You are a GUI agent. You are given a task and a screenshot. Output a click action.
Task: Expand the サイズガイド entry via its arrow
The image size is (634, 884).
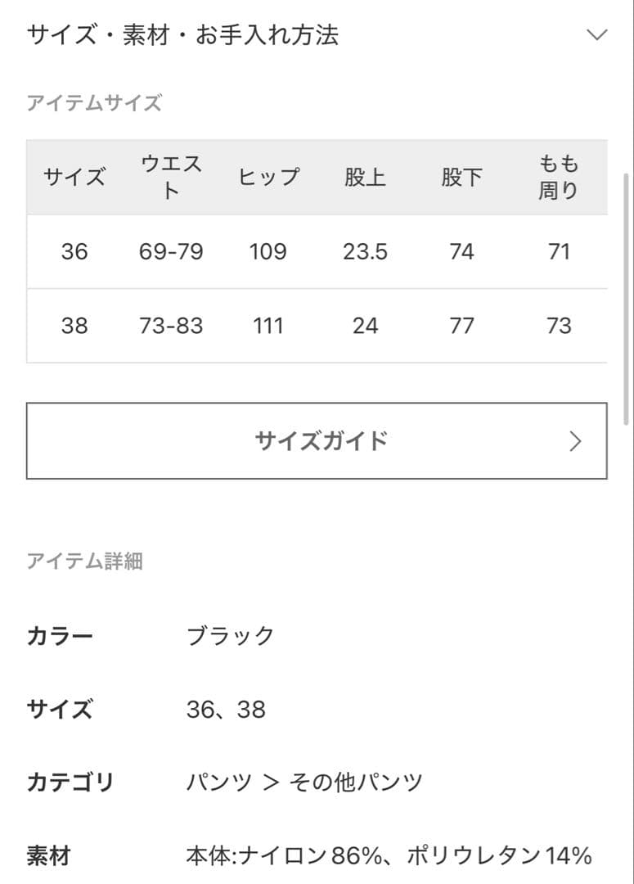tap(574, 440)
